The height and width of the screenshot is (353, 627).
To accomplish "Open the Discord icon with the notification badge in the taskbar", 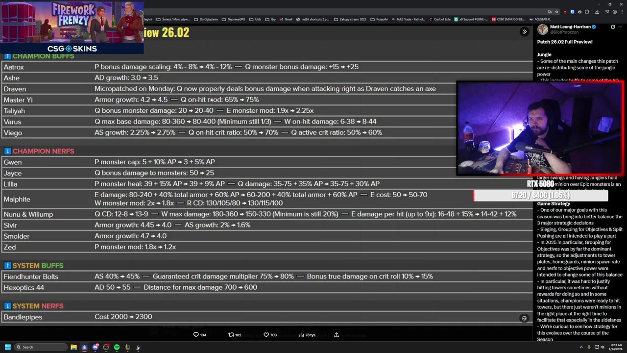I will click(96, 347).
